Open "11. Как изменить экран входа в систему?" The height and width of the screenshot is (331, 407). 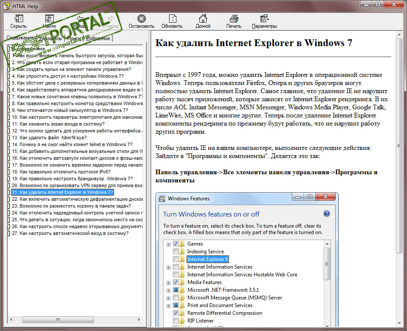pos(58,124)
